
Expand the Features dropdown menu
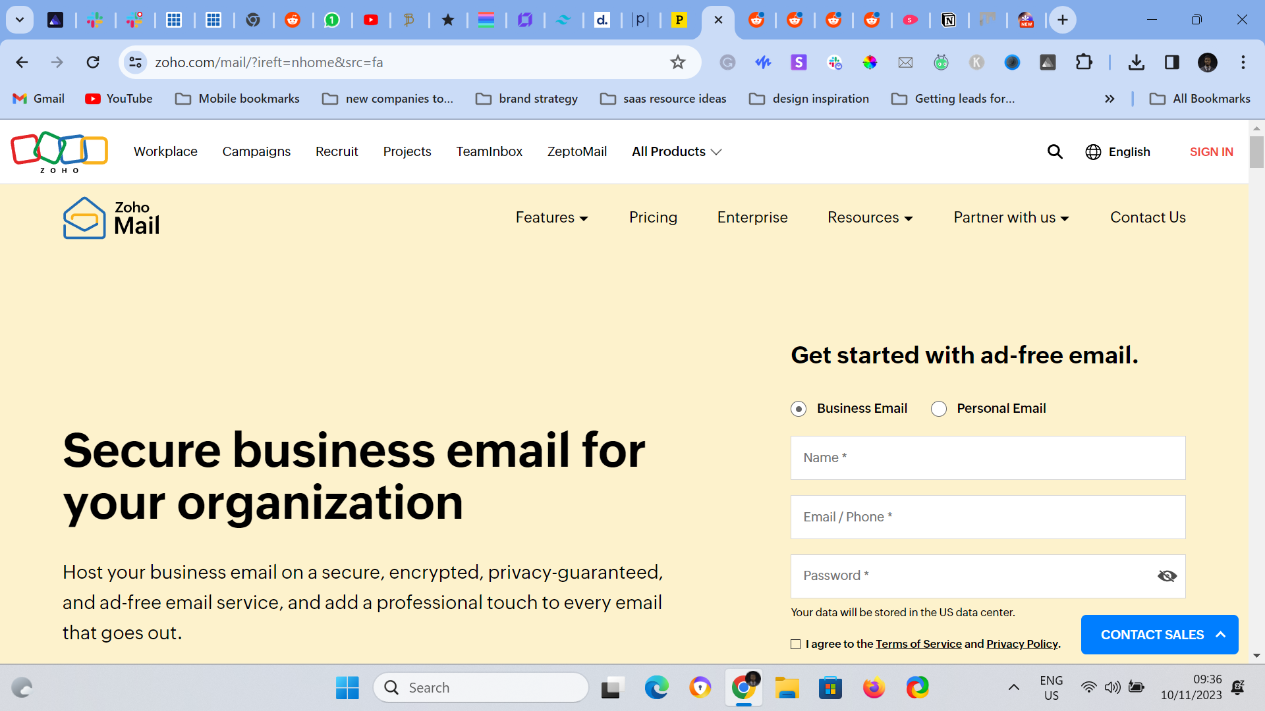[551, 218]
